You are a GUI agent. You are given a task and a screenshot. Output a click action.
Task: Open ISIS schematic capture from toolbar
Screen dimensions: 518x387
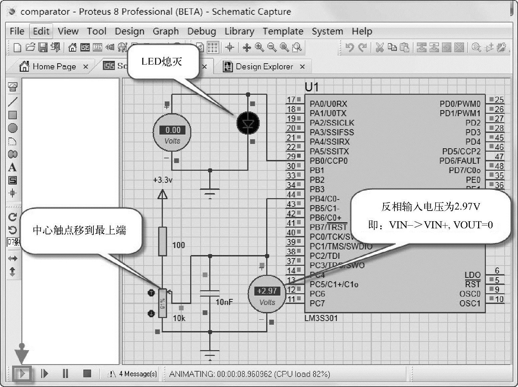click(x=85, y=48)
